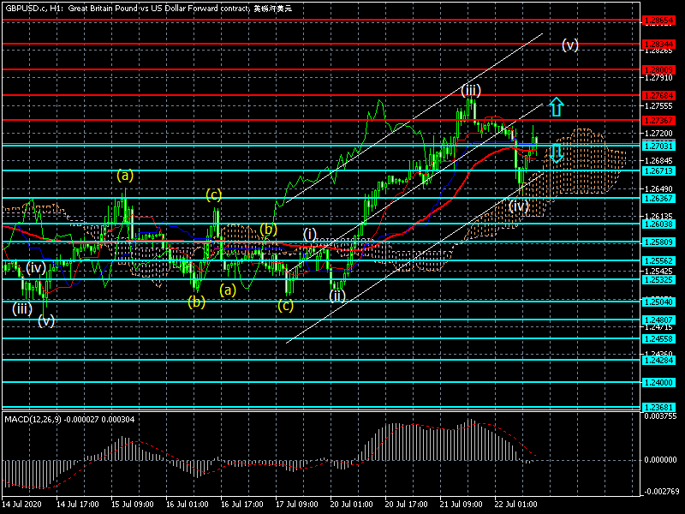Select the projected (v) label beside 1.28344
Viewport: 685px width, 514px height.
(569, 45)
